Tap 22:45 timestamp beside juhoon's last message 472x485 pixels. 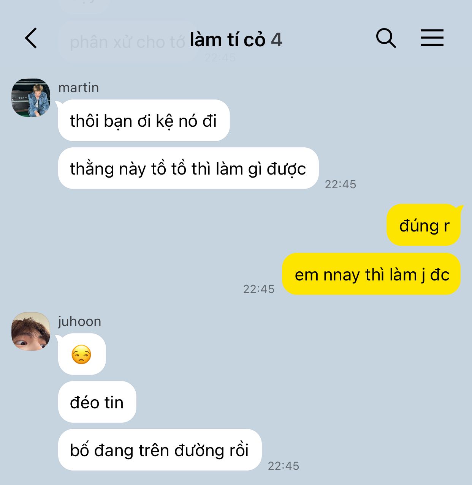(284, 466)
